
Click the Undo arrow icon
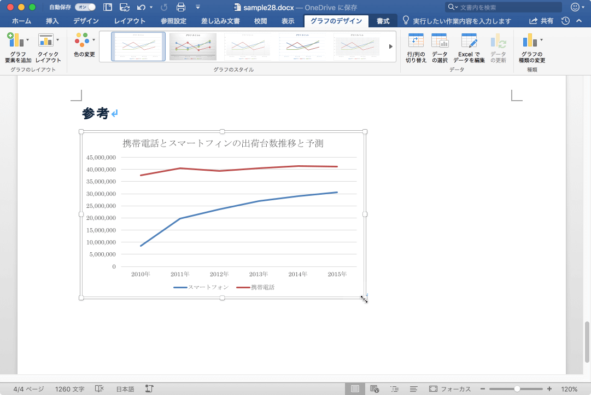click(142, 7)
